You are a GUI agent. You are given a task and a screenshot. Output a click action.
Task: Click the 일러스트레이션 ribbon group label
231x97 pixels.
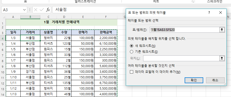coord(85,1)
